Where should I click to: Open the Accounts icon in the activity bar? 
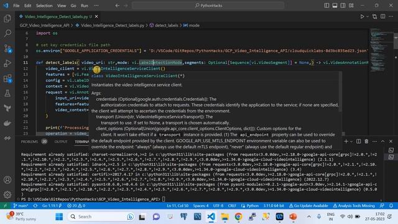(x=7, y=180)
